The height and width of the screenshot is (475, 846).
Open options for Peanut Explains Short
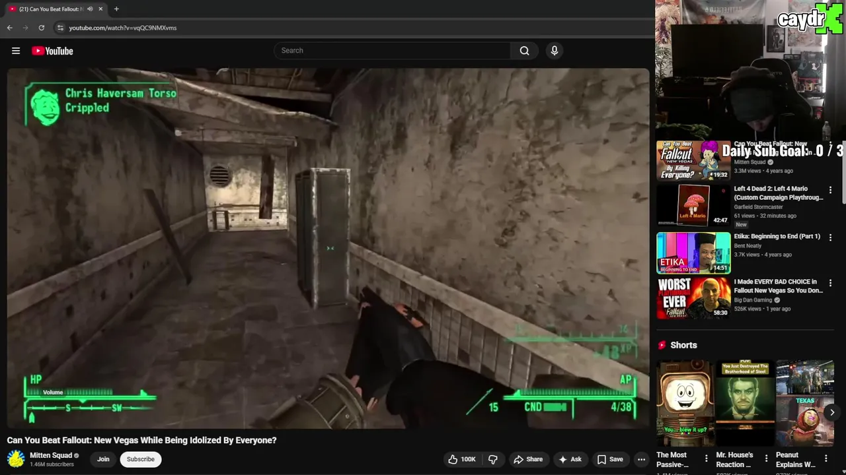(x=826, y=458)
